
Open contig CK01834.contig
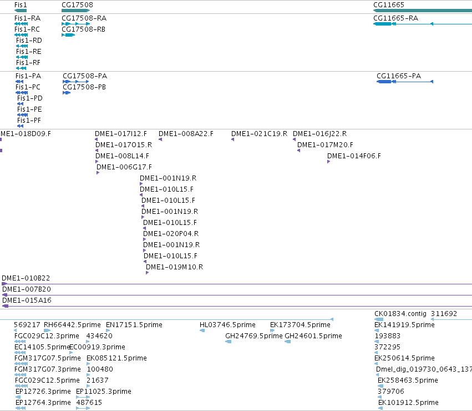coord(379,319)
